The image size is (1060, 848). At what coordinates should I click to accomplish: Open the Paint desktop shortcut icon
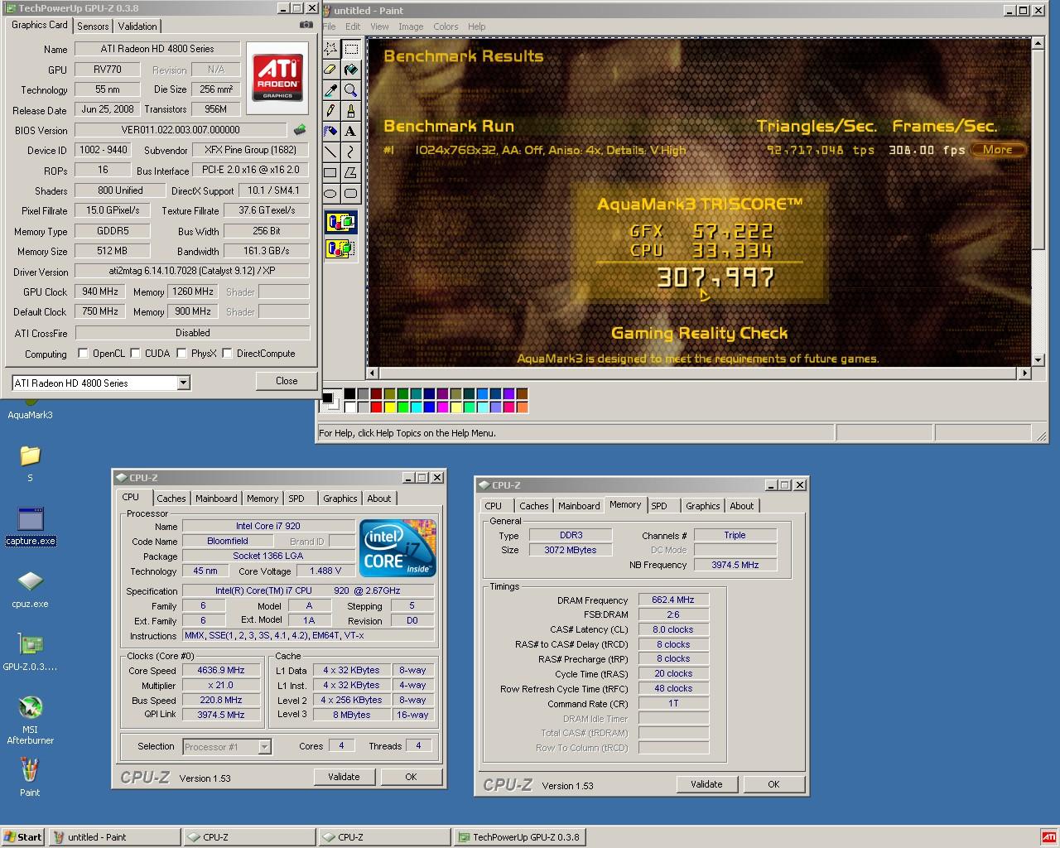30,777
